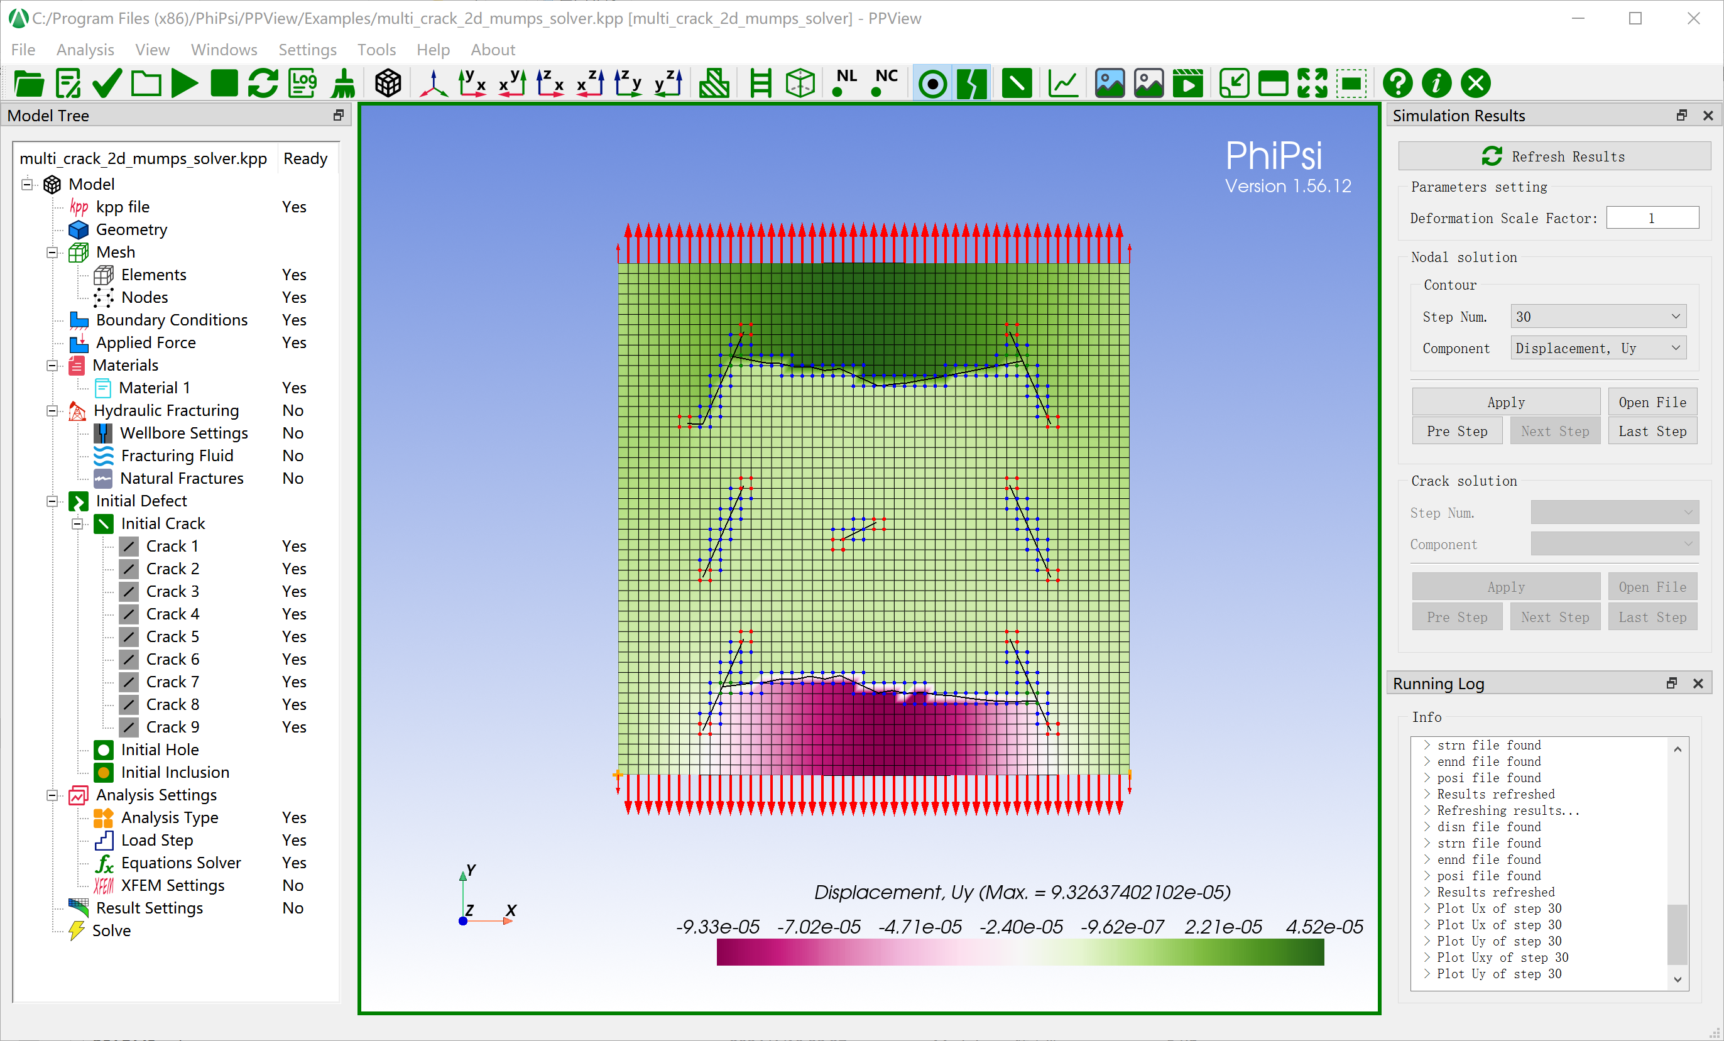Toggle the diagonal crack line toolbar button
This screenshot has height=1041, width=1724.
click(1017, 84)
